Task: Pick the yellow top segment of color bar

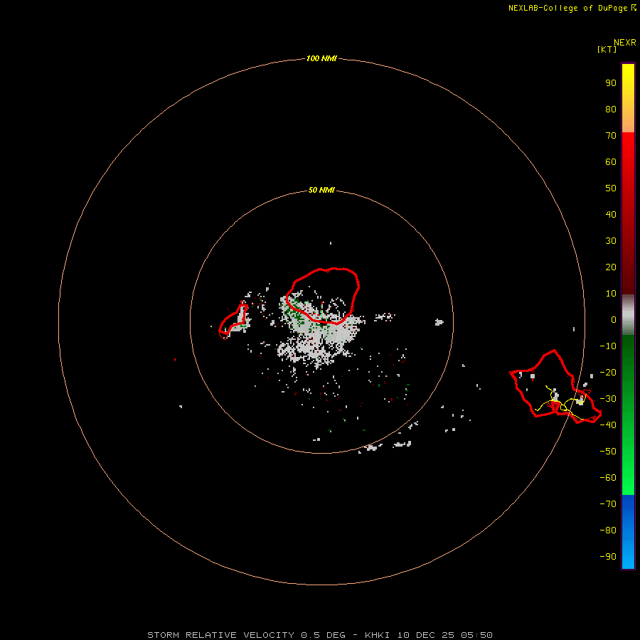Action: [628, 80]
